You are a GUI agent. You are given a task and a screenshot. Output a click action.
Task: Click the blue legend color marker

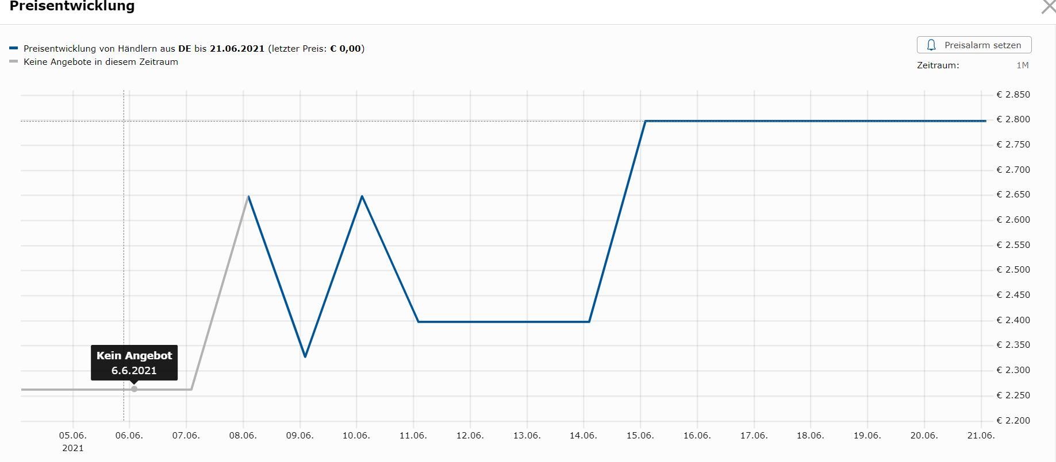click(14, 49)
